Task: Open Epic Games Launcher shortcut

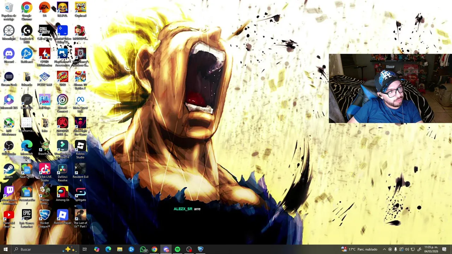Action: point(27,219)
